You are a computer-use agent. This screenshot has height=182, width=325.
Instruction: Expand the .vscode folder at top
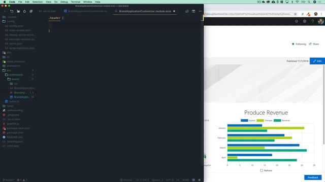tap(10, 17)
